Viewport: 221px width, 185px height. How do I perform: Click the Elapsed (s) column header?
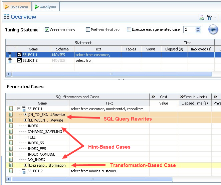pyautogui.click(x=174, y=49)
